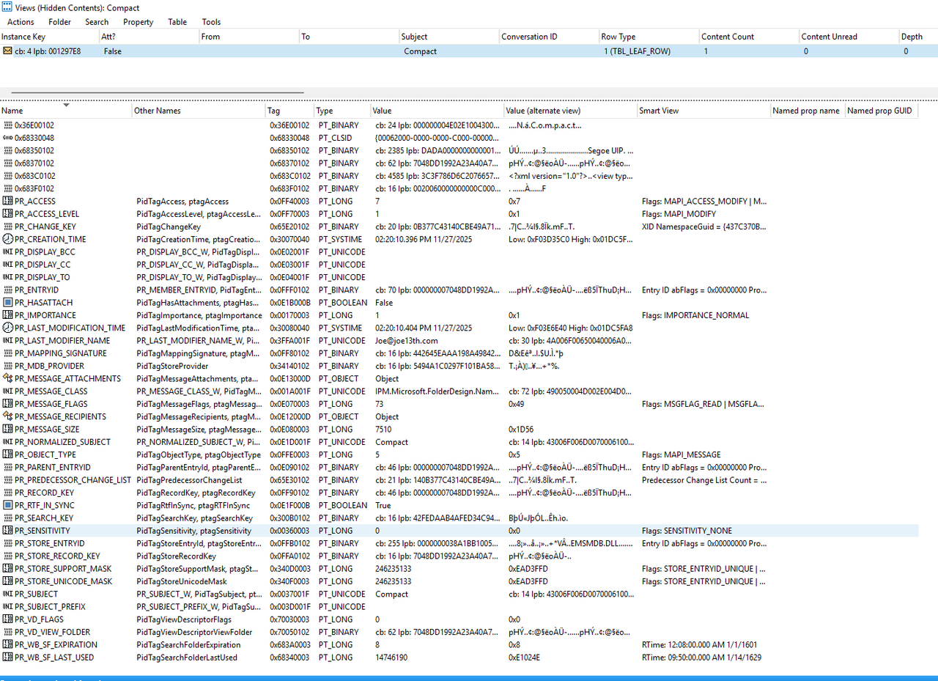The image size is (938, 681).
Task: Click the object icon beside PR_MESSAGE_ATTACHMENTS
Action: (x=7, y=378)
